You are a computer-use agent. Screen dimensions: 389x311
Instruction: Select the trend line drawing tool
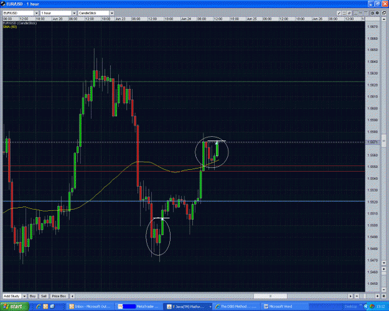[x=339, y=13]
